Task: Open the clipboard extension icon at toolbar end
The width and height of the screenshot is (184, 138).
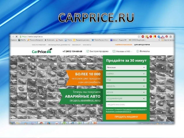Action: (171, 37)
